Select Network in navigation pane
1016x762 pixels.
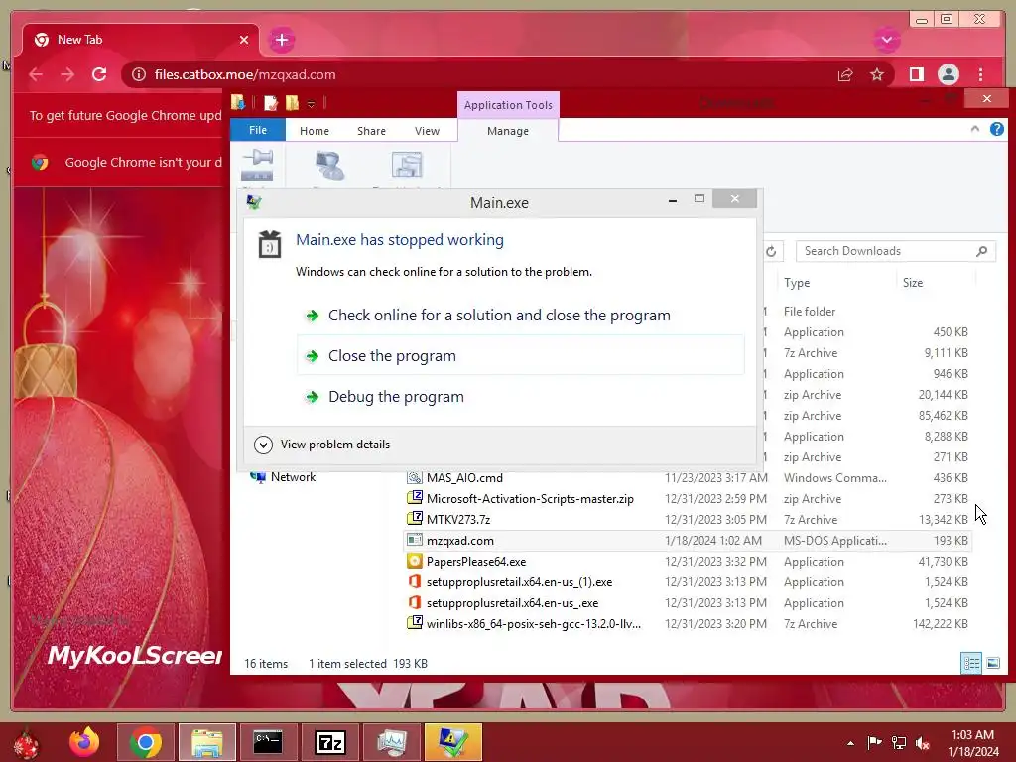[x=284, y=477]
